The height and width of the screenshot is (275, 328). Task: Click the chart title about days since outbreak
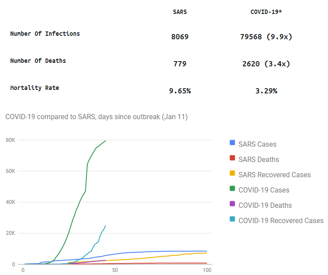click(x=96, y=117)
